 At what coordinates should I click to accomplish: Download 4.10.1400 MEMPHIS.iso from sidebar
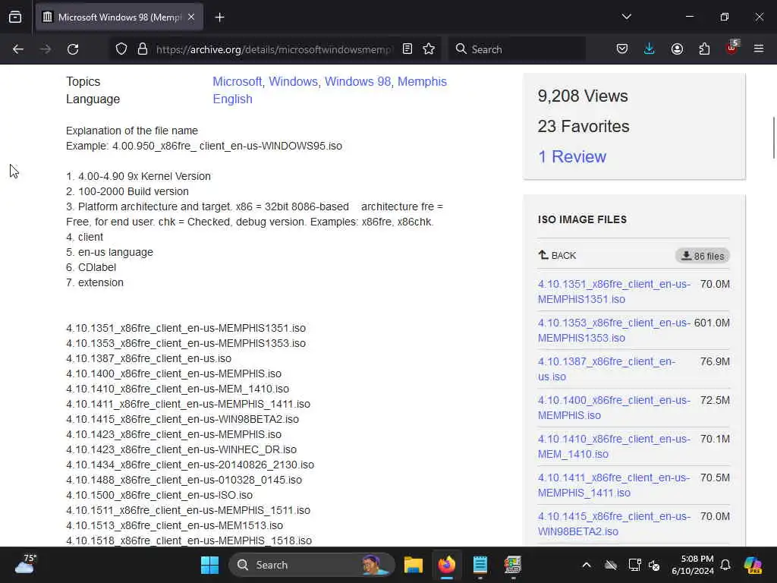coord(613,408)
